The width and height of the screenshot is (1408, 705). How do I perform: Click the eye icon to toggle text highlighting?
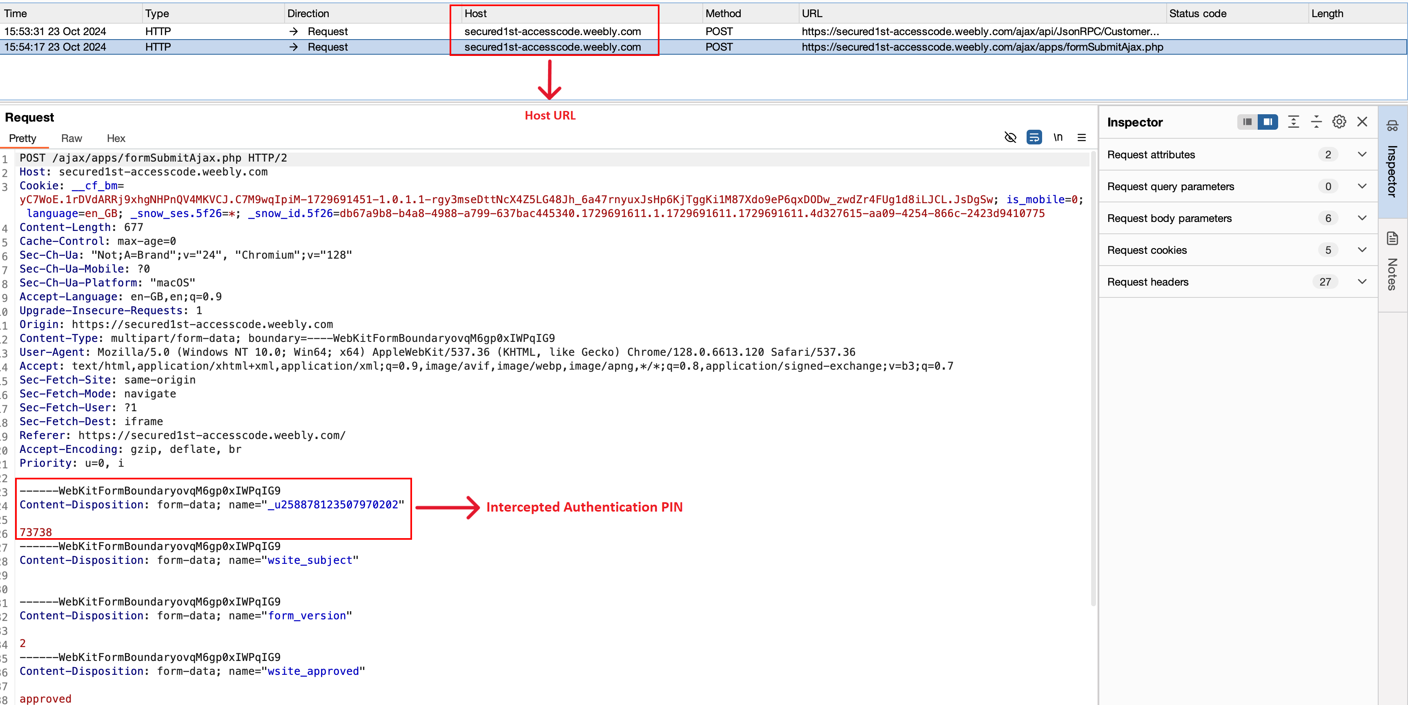coord(1010,137)
